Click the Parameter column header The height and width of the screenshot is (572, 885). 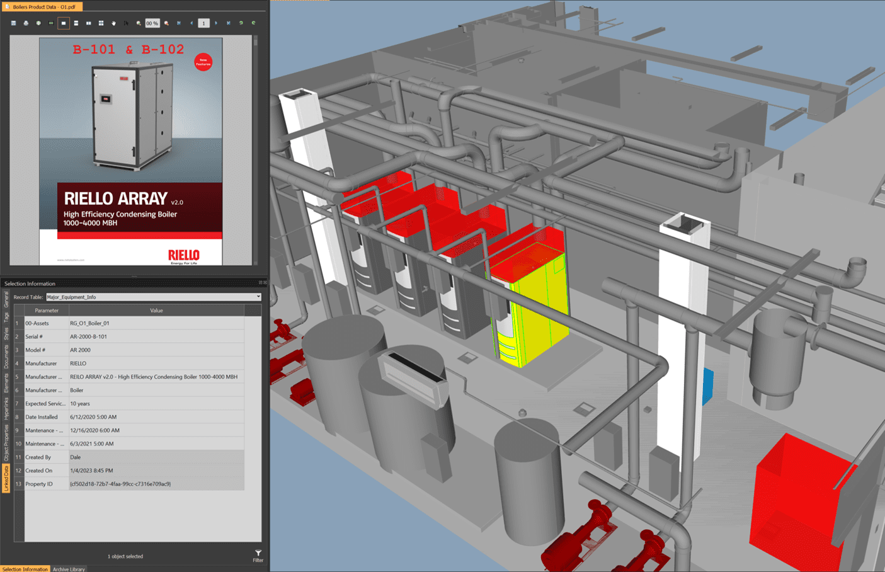(47, 310)
